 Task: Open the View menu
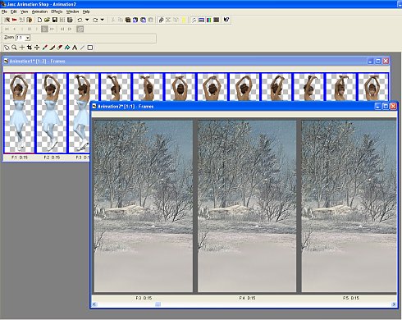(x=25, y=11)
